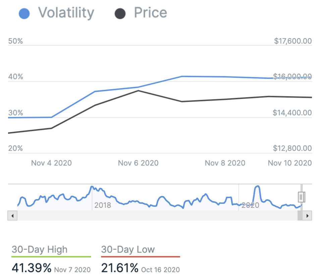Image resolution: width=318 pixels, height=276 pixels.
Task: Click the Nov 4 2020 axis label
Action: pyautogui.click(x=51, y=163)
